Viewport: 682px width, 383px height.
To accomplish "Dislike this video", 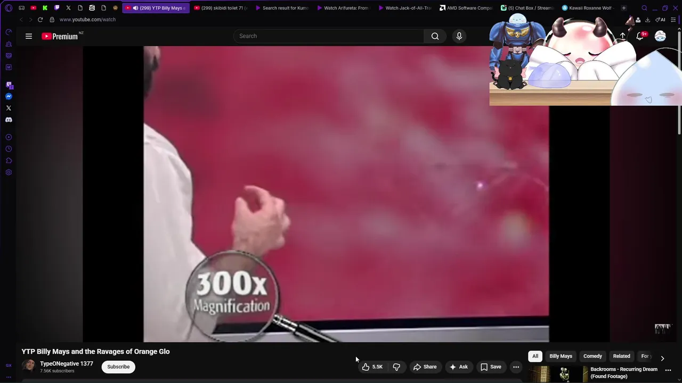I will (x=396, y=367).
